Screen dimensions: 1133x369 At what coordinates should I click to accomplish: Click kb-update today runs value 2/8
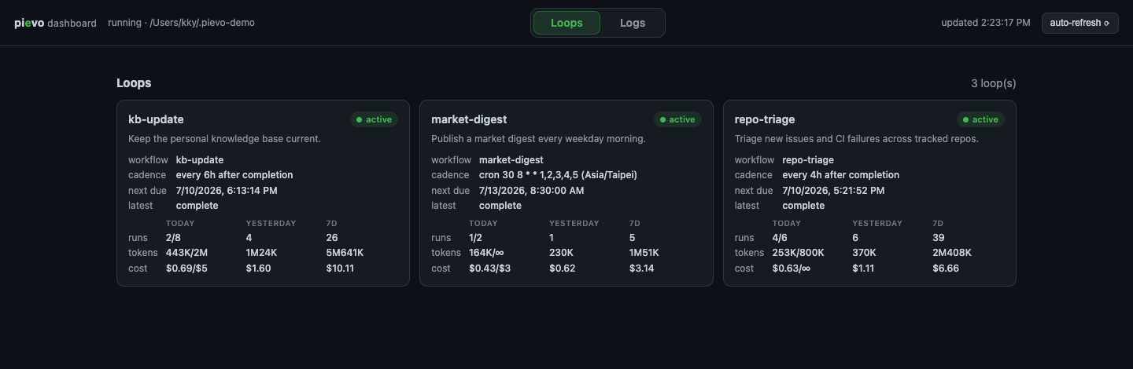point(173,237)
